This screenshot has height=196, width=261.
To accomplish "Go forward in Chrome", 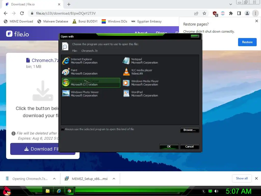I will pyautogui.click(x=14, y=13).
